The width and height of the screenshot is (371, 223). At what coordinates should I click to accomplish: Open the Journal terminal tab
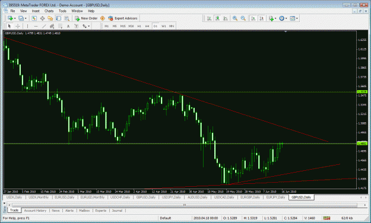point(117,211)
